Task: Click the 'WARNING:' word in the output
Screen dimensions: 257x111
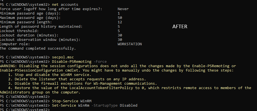Action: pyautogui.click(x=9, y=66)
